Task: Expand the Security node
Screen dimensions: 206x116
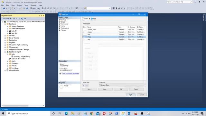Action: (5, 36)
